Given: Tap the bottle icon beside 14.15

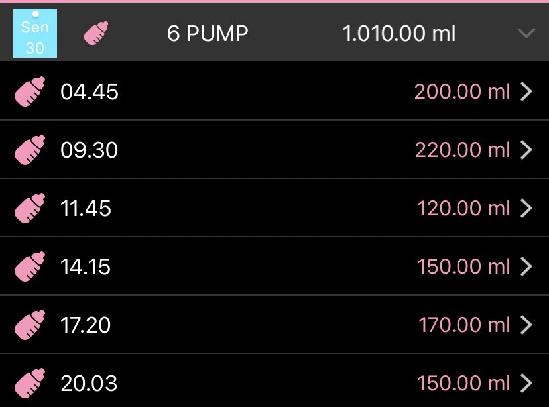Looking at the screenshot, I should 30,266.
